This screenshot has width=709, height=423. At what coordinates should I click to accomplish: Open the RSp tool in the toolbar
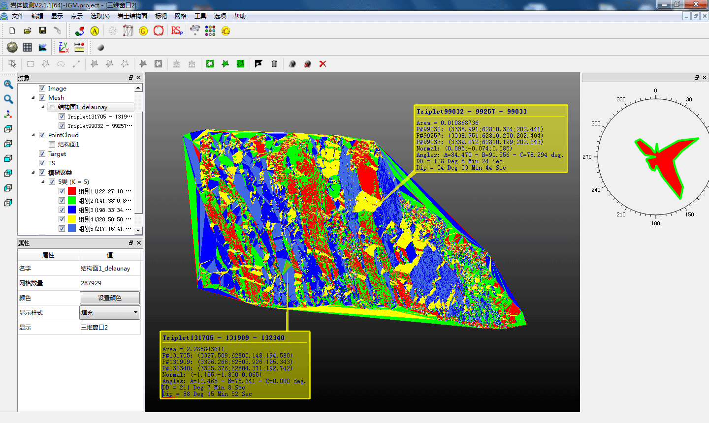176,30
